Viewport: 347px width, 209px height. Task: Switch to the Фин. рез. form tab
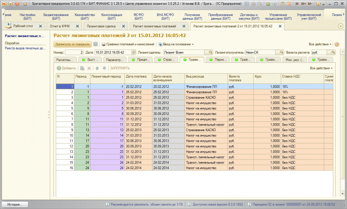click(x=294, y=60)
